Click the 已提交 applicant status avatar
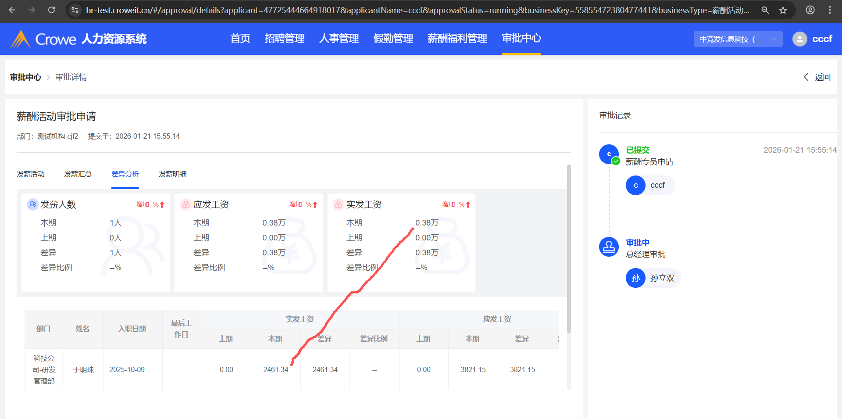Viewport: 842px width, 419px height. [x=609, y=154]
